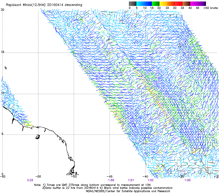
Task: Click the purple '3:25' time label
Action: coord(30,180)
